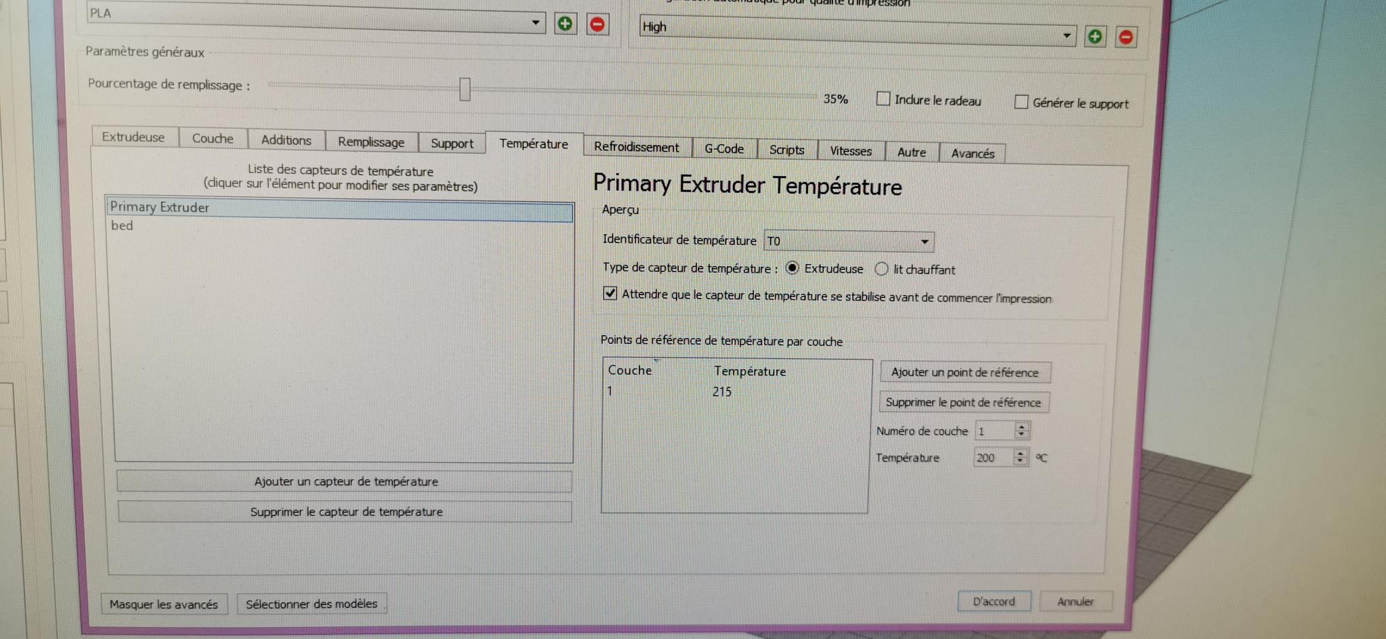Go to the Support tab
The height and width of the screenshot is (639, 1386).
[x=452, y=144]
